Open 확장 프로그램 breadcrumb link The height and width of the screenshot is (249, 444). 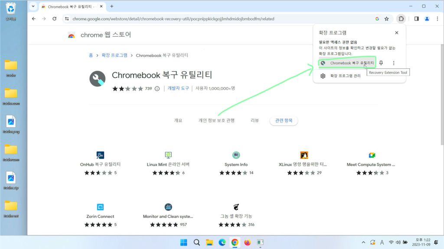[114, 55]
